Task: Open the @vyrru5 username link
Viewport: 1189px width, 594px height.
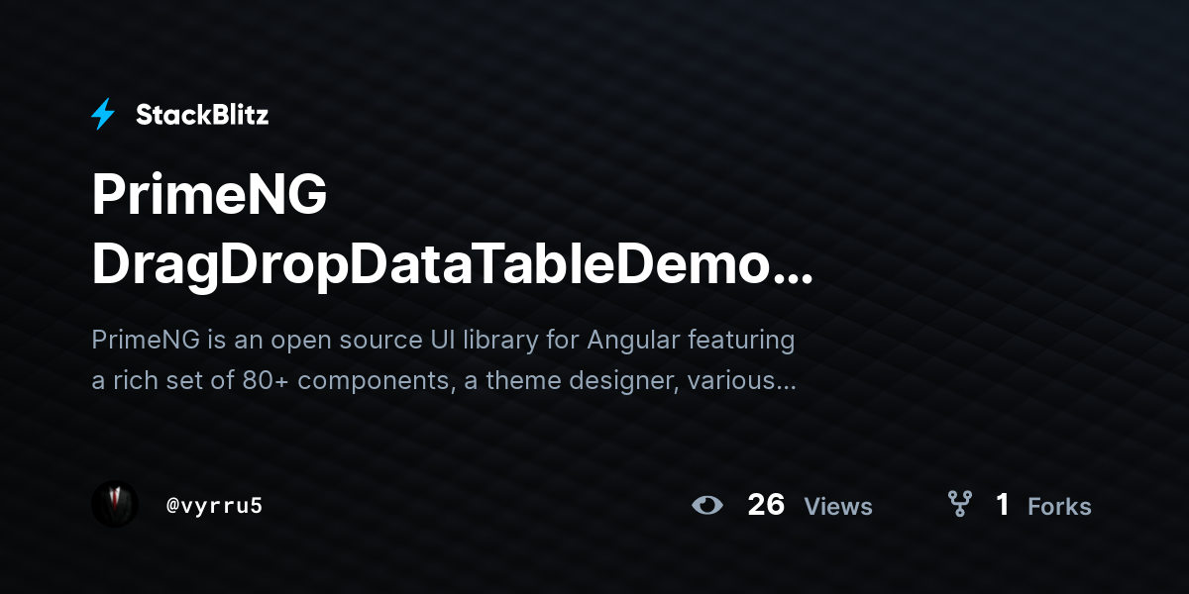Action: coord(214,506)
